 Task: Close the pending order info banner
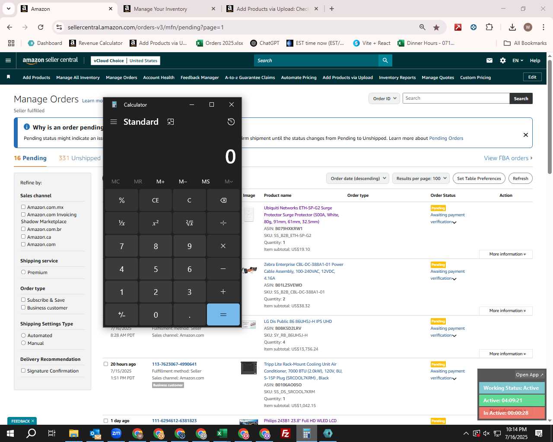526,135
